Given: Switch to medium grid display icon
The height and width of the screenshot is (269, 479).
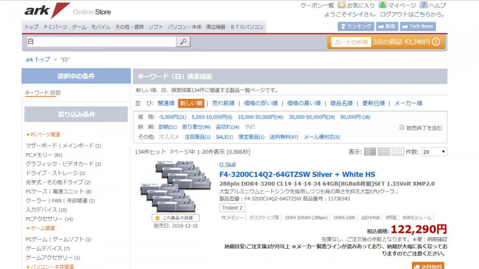Looking at the screenshot, I should pos(384,152).
